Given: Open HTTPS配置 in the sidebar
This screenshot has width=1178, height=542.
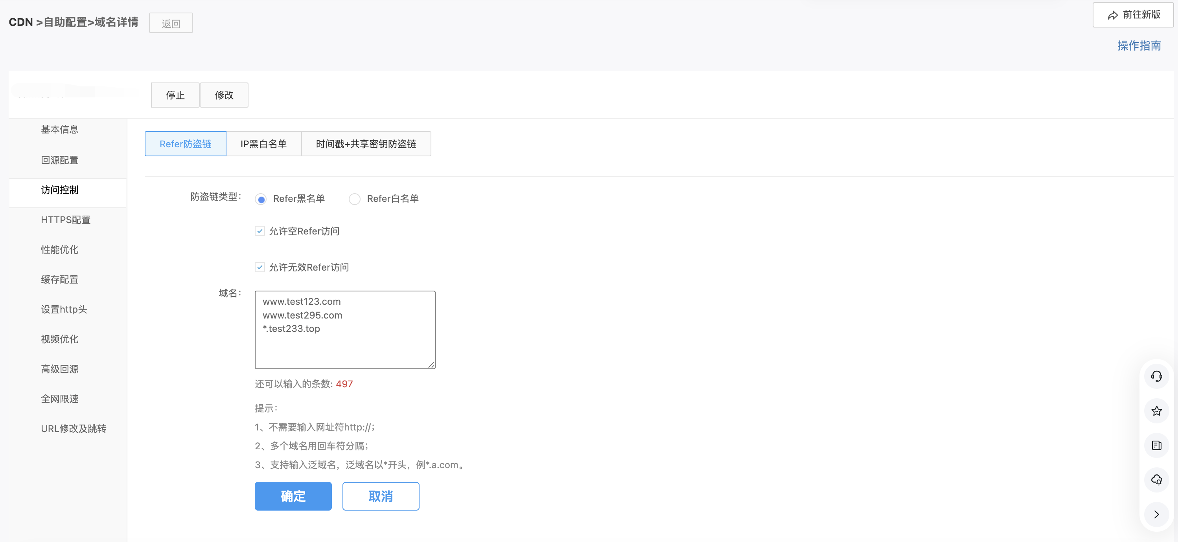Looking at the screenshot, I should coord(65,220).
